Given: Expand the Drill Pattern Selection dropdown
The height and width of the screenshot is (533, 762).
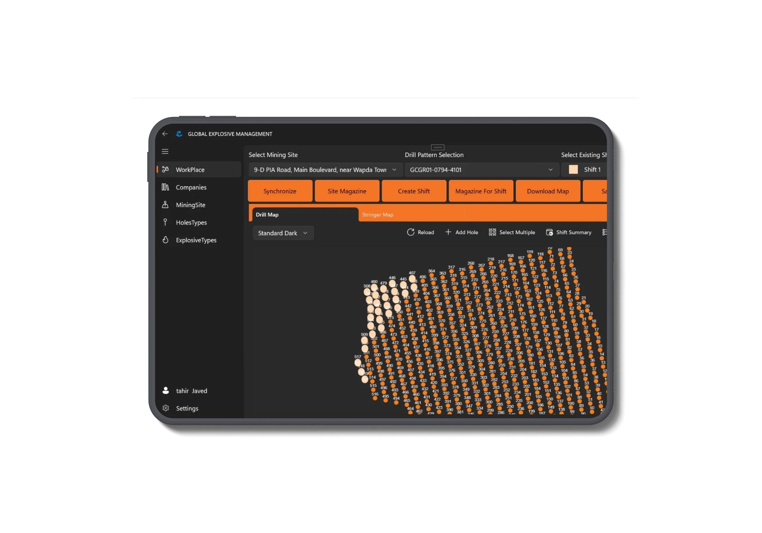Looking at the screenshot, I should point(550,170).
